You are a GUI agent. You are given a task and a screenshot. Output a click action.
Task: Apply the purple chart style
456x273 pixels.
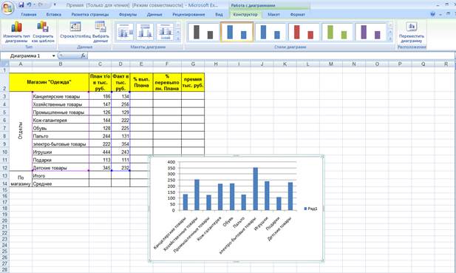pos(370,32)
